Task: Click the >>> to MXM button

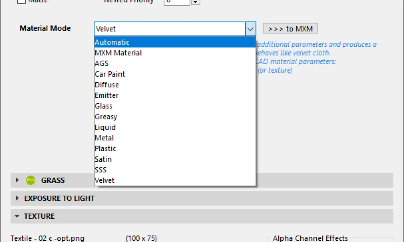Action: pyautogui.click(x=290, y=29)
